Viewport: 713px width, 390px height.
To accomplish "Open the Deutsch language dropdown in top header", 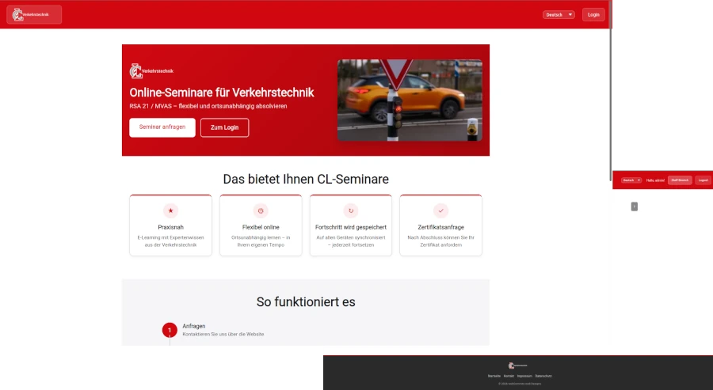I will coord(559,15).
